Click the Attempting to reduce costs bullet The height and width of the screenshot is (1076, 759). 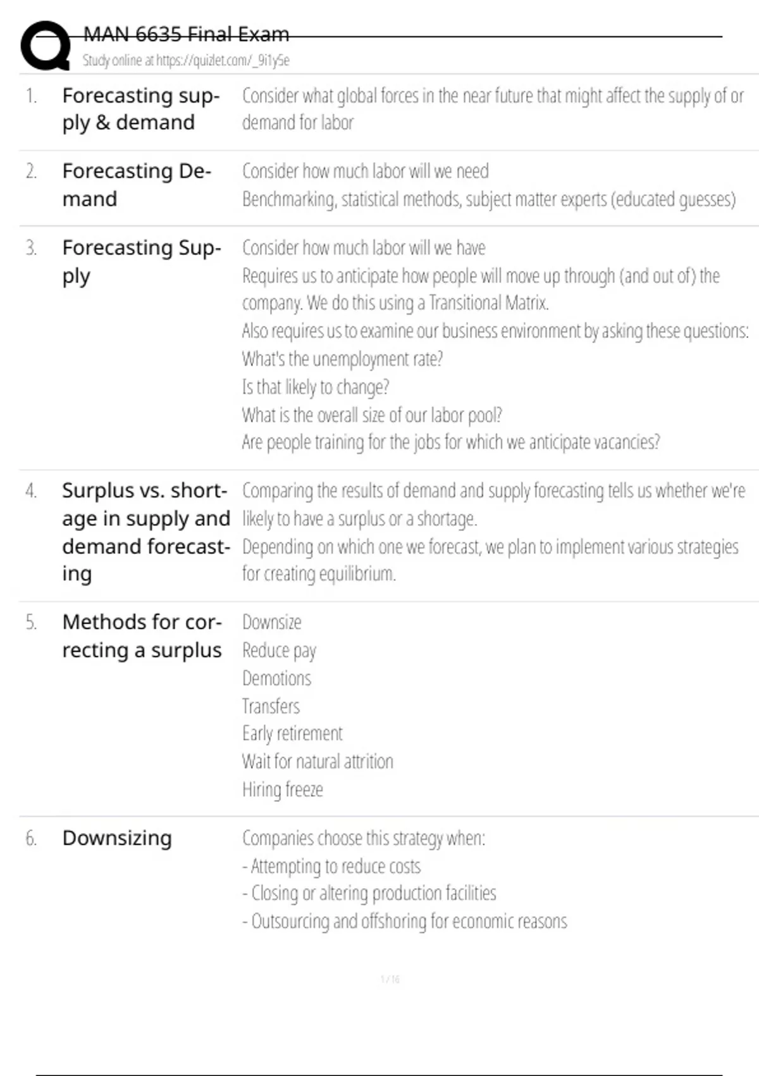pyautogui.click(x=331, y=866)
